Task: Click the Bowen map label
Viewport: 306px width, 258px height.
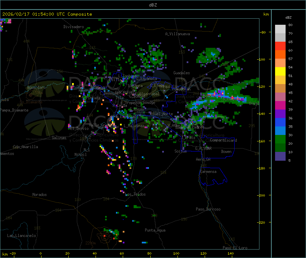Action: 226,152
